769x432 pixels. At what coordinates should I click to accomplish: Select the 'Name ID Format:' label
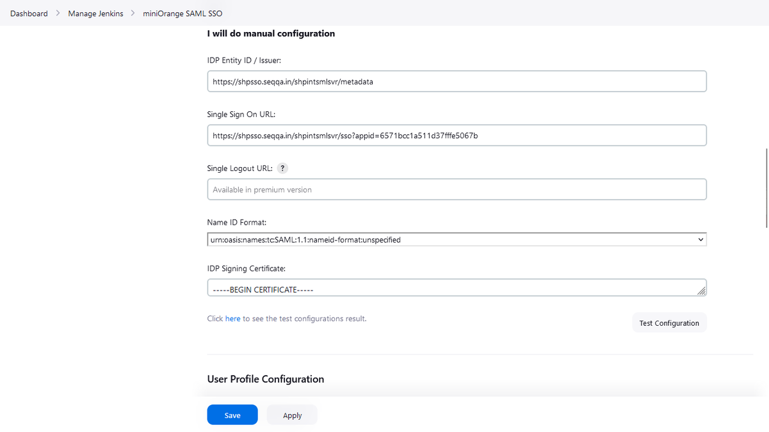pos(237,223)
